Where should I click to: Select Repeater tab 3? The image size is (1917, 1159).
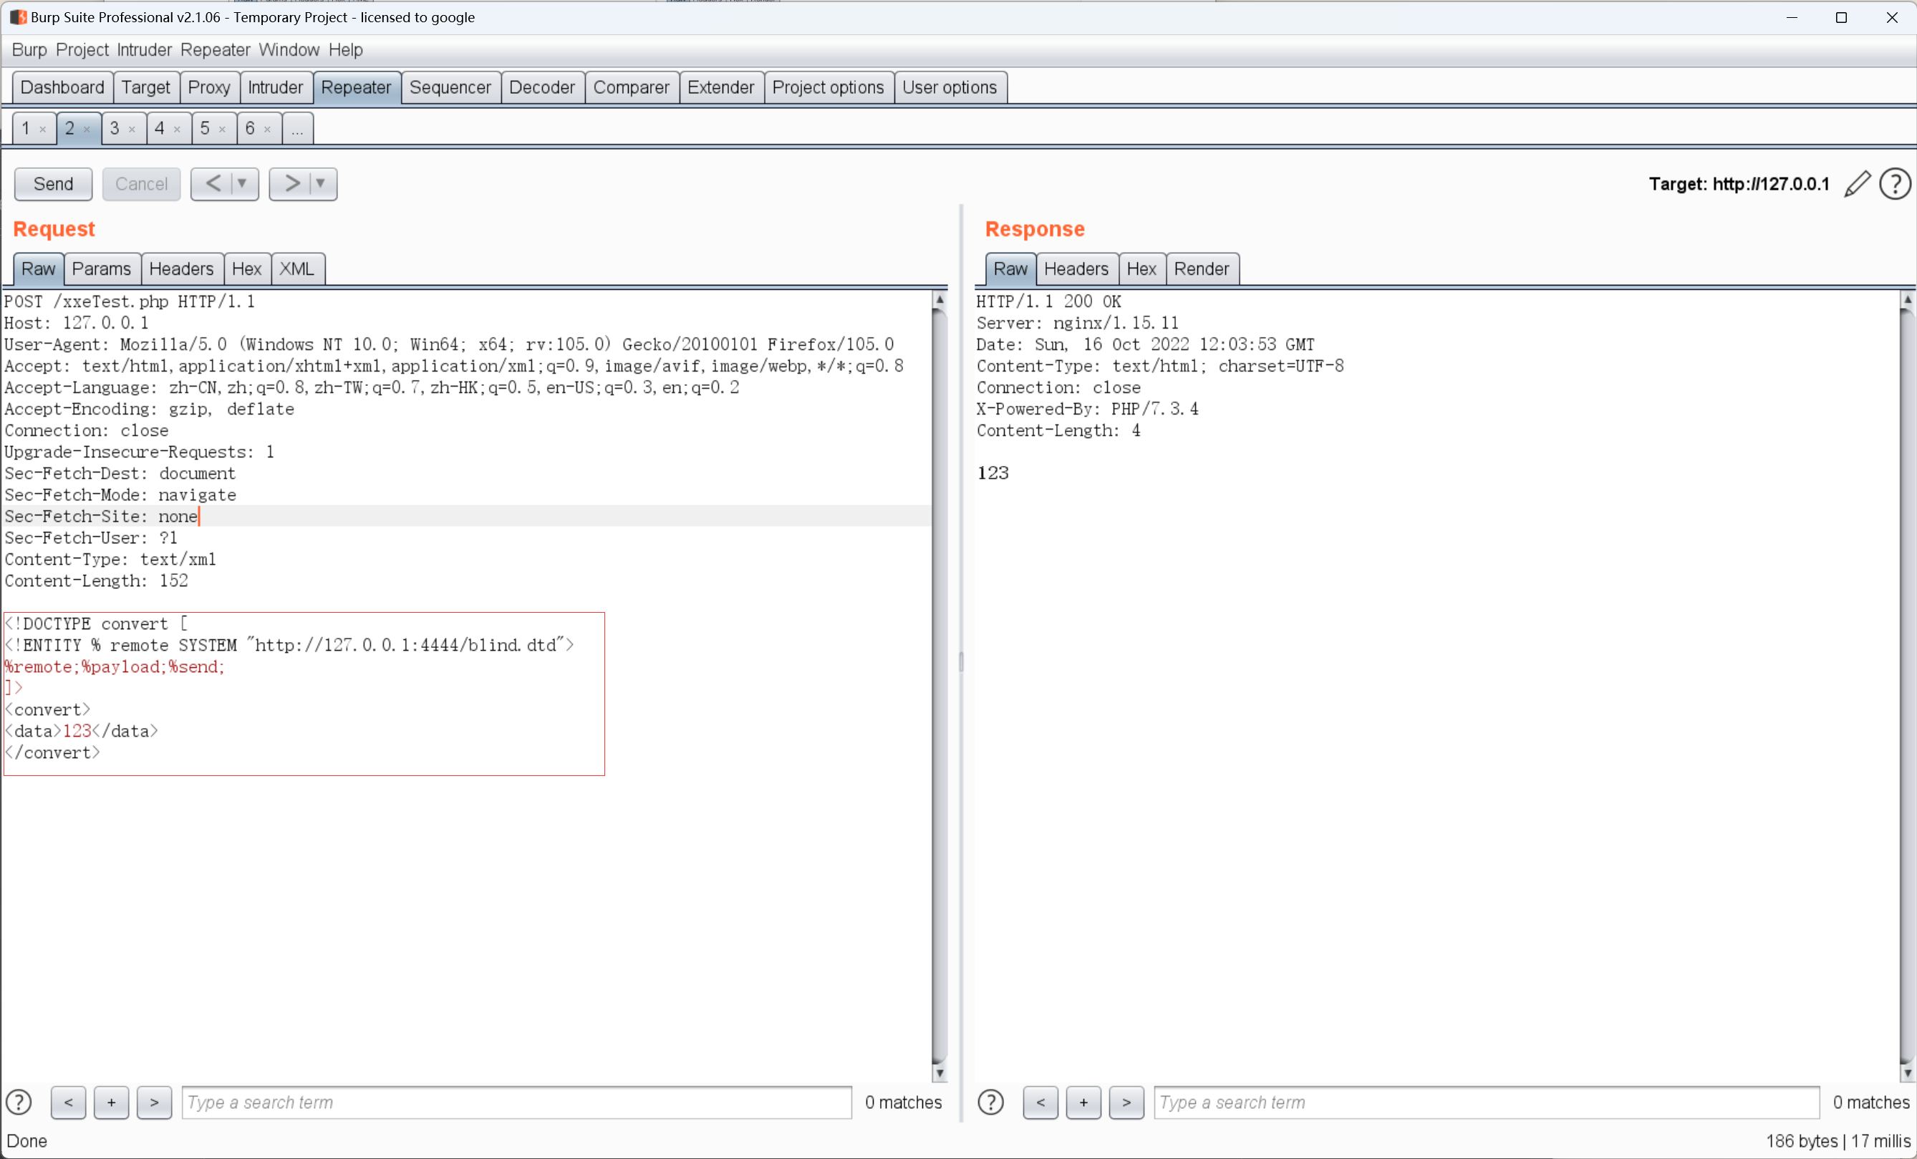click(x=115, y=128)
